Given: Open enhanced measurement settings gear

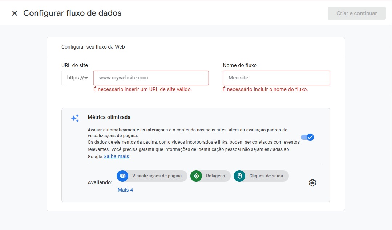Looking at the screenshot, I should (x=312, y=183).
